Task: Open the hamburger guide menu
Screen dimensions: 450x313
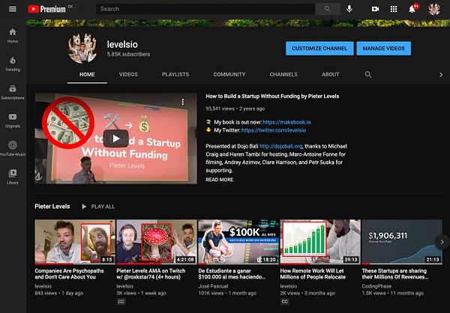Action: click(x=13, y=9)
